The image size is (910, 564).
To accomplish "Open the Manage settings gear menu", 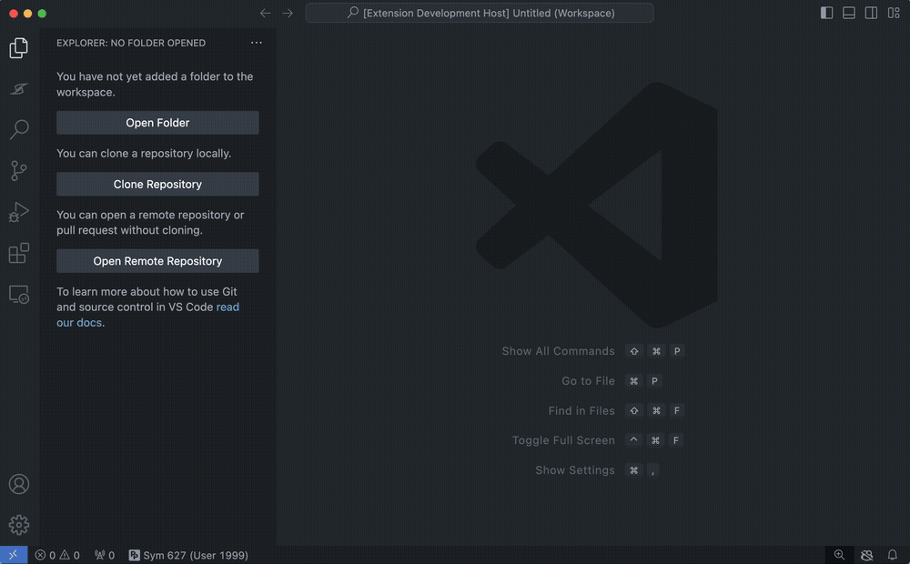I will [18, 524].
